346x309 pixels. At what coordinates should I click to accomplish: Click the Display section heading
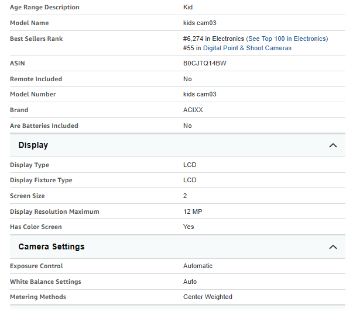pyautogui.click(x=33, y=145)
